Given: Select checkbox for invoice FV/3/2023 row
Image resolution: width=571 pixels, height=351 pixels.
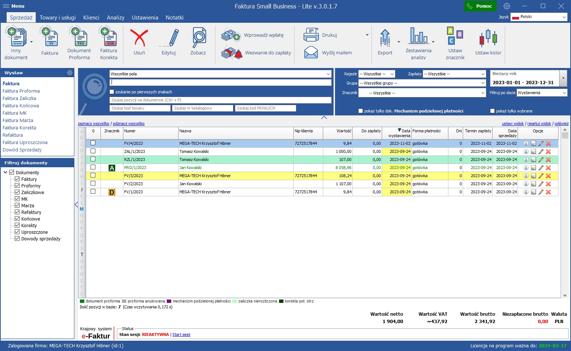Looking at the screenshot, I should click(93, 176).
